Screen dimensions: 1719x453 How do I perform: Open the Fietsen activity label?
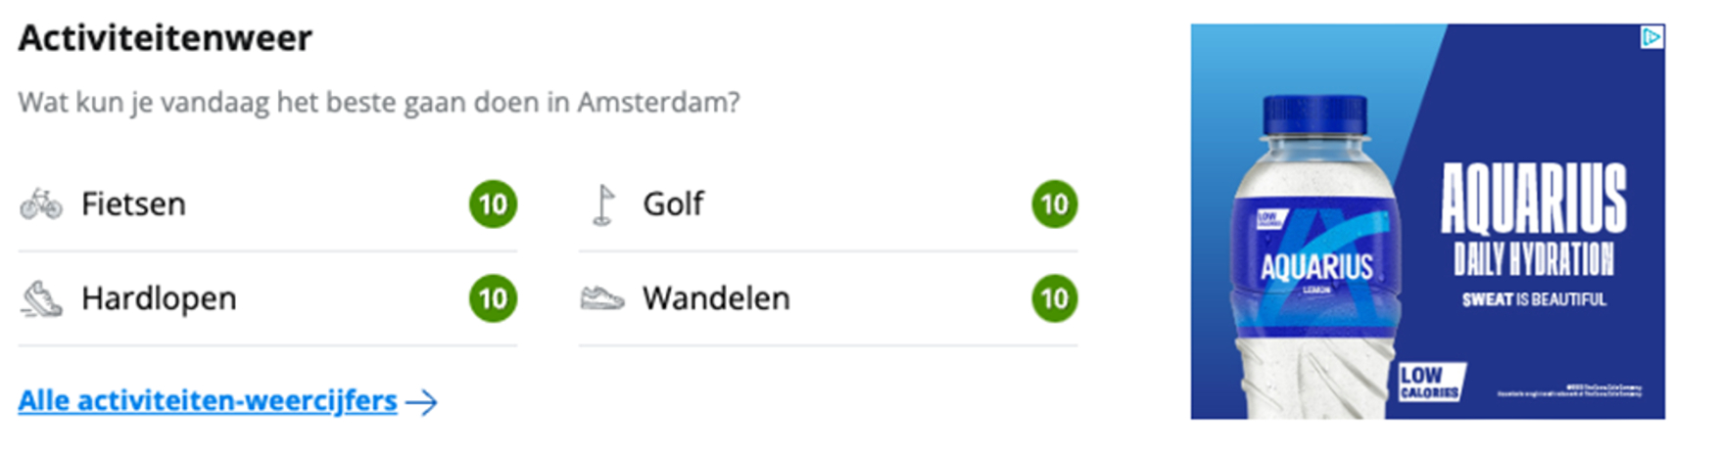[133, 204]
